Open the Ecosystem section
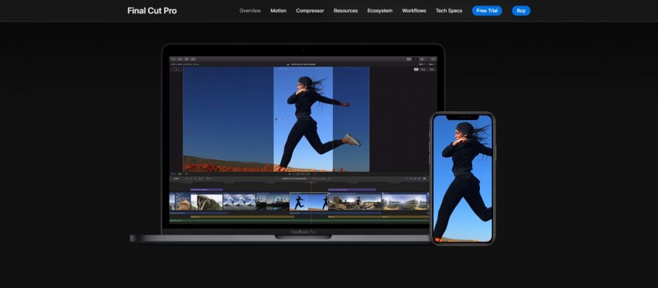Screen dimensions: 658x288 (380, 11)
